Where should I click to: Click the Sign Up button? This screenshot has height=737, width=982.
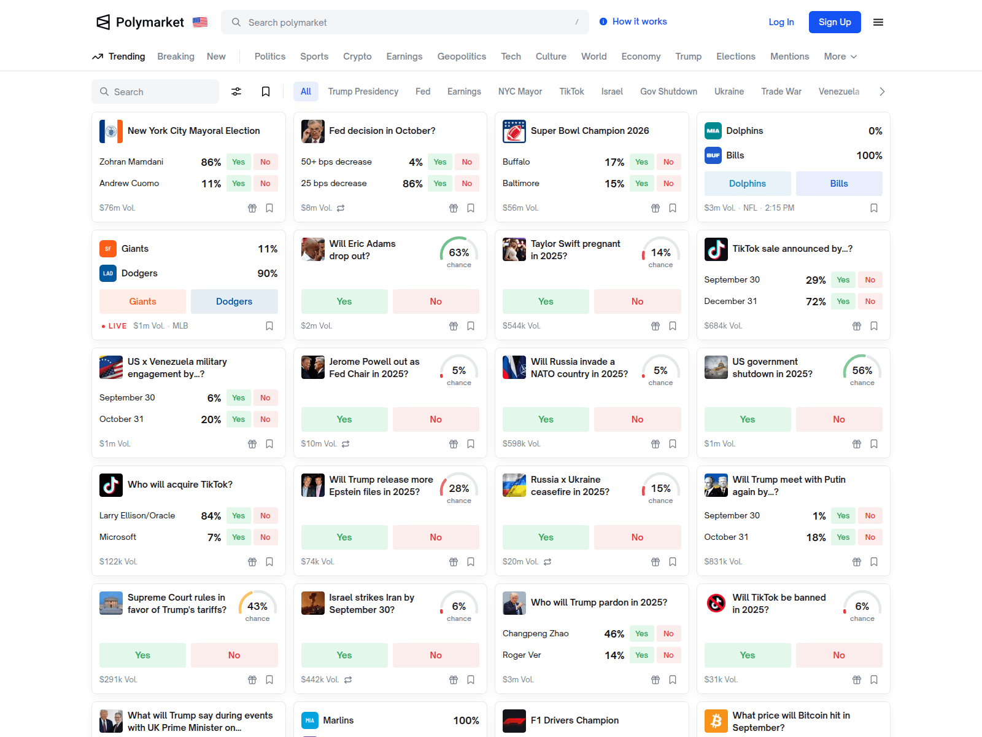click(x=835, y=22)
